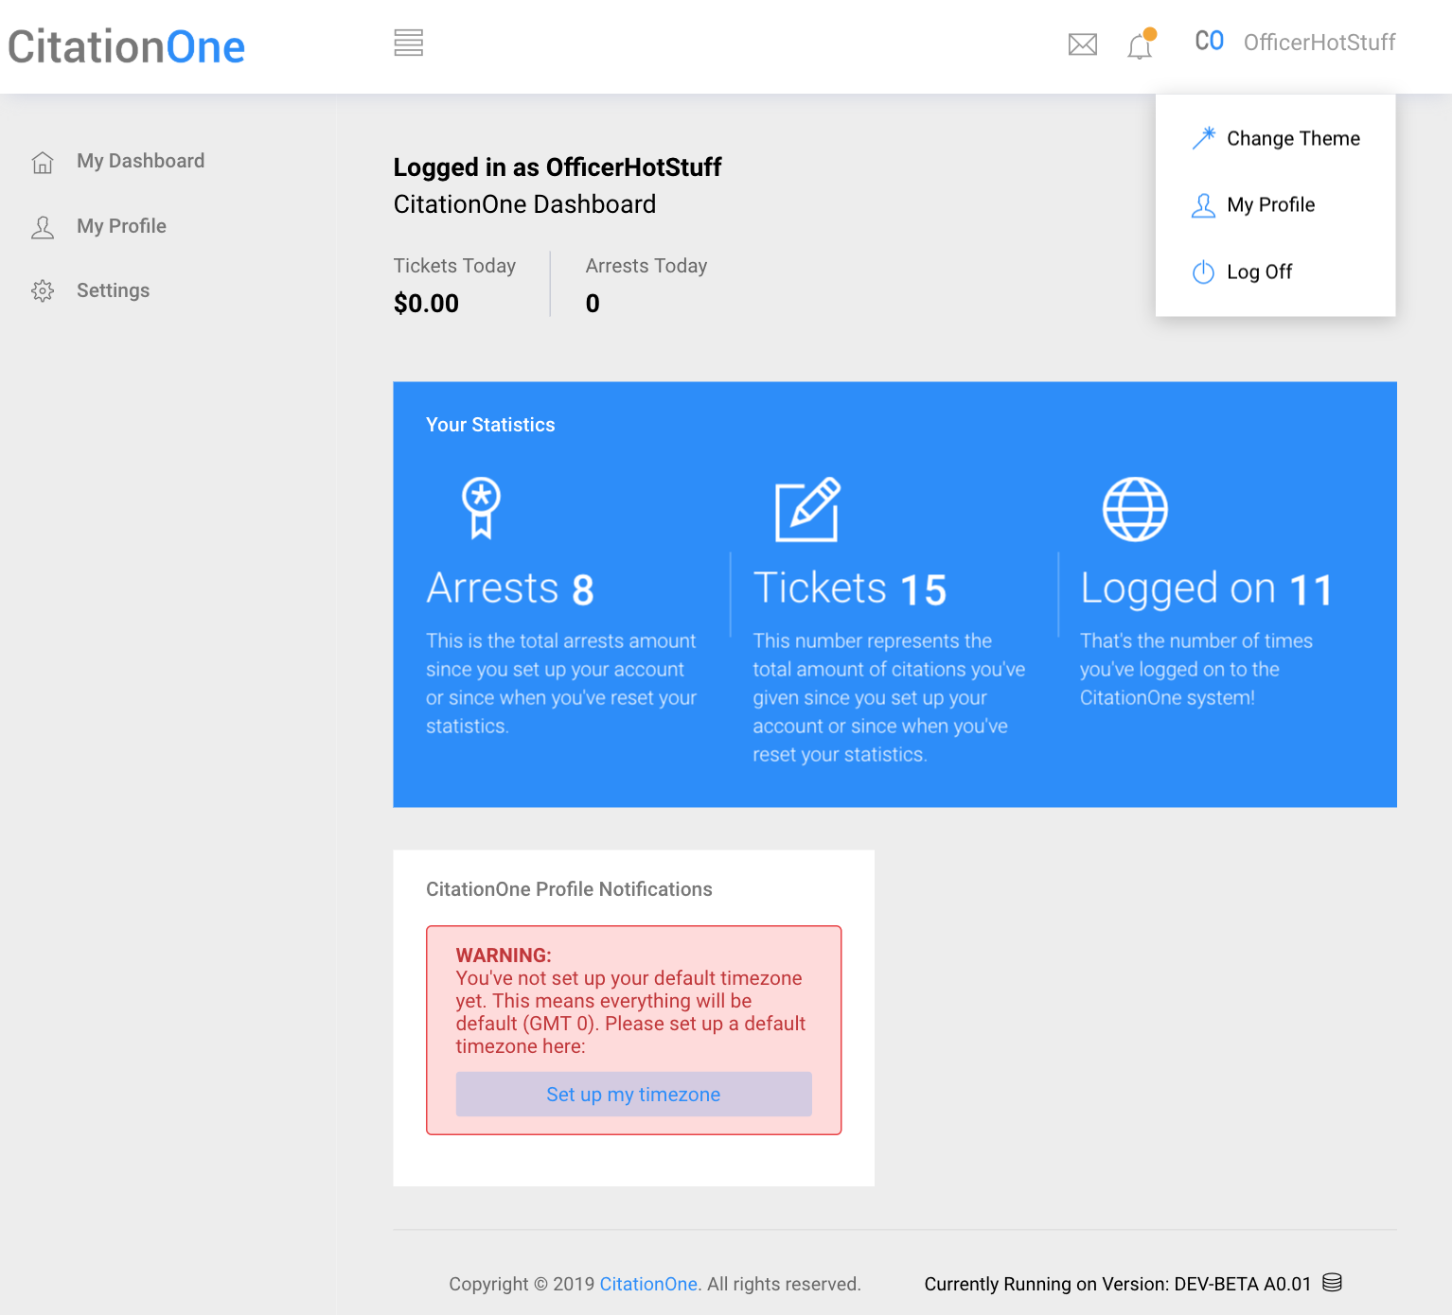
Task: Toggle the hamburger sidebar menu icon
Action: 409,43
